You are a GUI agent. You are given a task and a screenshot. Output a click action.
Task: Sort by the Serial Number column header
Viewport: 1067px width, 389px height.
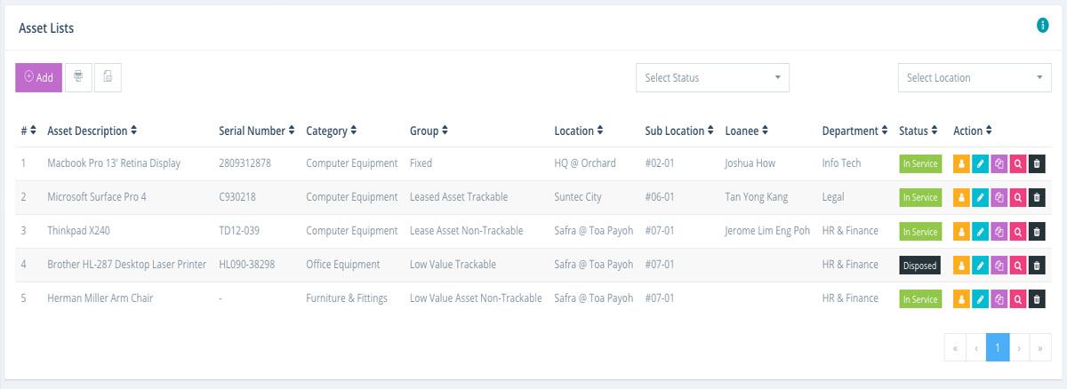tap(257, 131)
